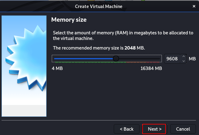This screenshot has width=199, height=135.
Task: Click the blue filled part of the memory slider
Action: pyautogui.click(x=83, y=59)
